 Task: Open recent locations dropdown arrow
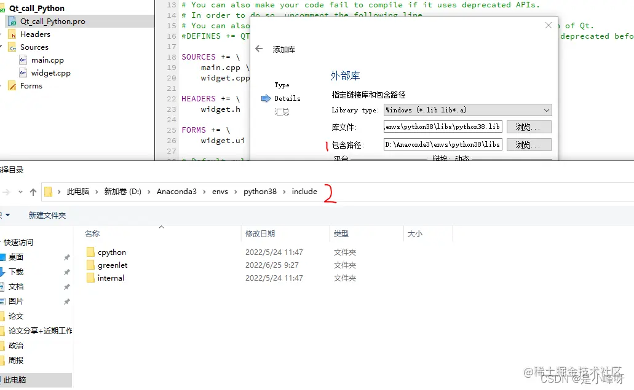click(20, 192)
